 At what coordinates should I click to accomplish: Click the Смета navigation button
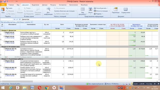(9, 8)
